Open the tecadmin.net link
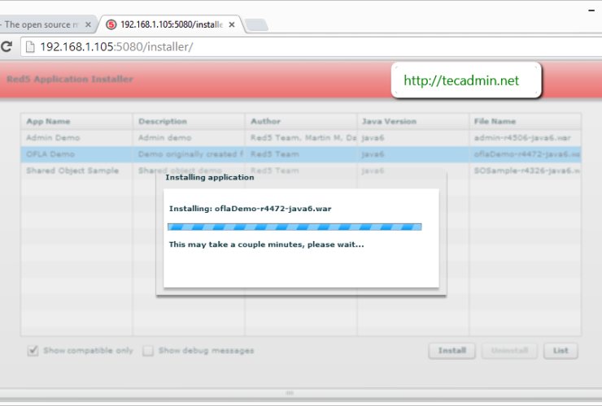 (x=461, y=80)
